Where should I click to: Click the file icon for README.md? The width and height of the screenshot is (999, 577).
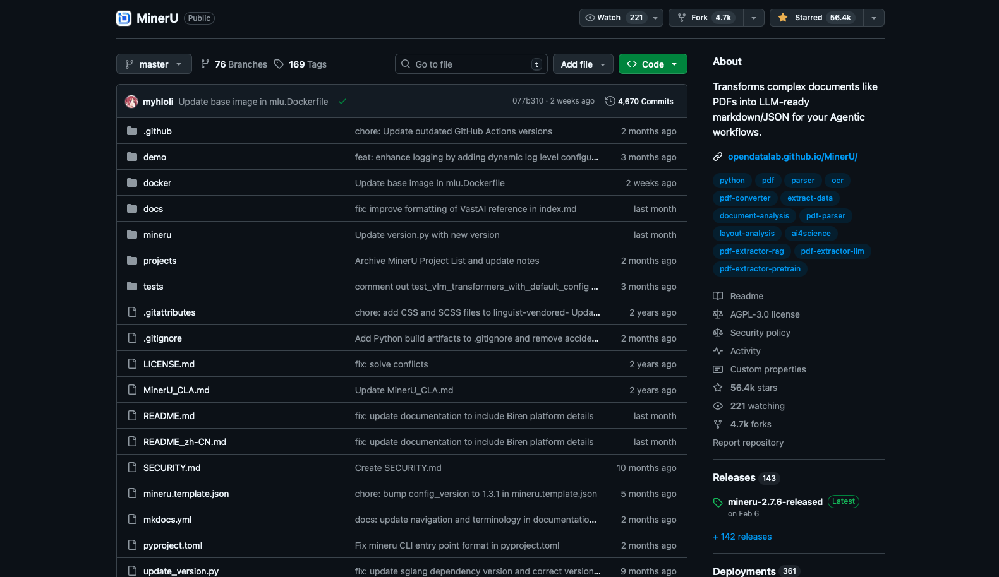[x=132, y=416]
